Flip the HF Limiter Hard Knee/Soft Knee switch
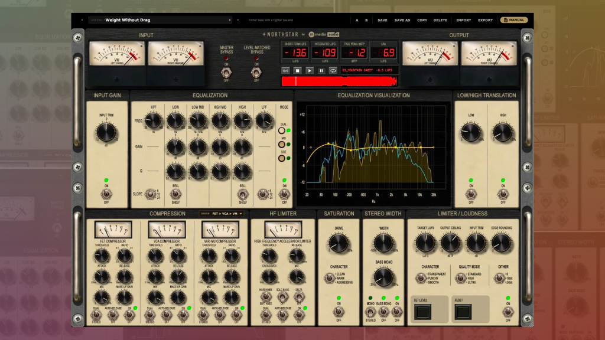 (x=265, y=297)
